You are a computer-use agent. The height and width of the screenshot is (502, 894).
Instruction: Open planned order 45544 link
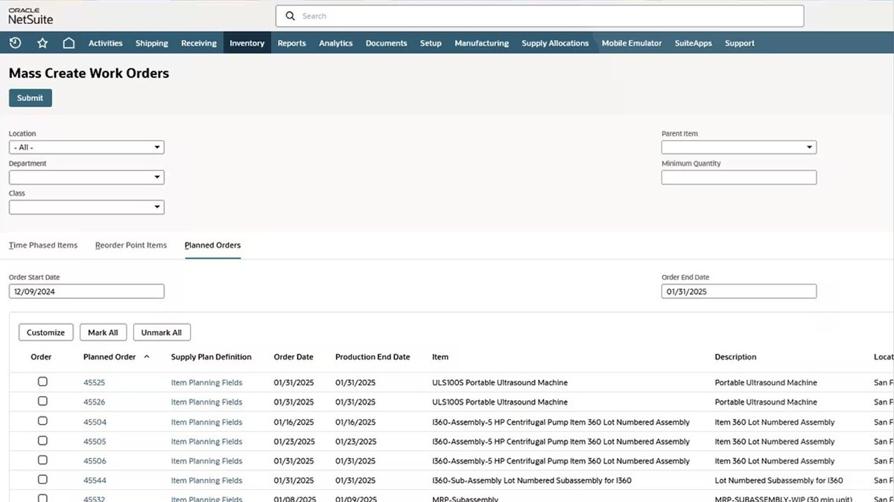[x=94, y=480]
